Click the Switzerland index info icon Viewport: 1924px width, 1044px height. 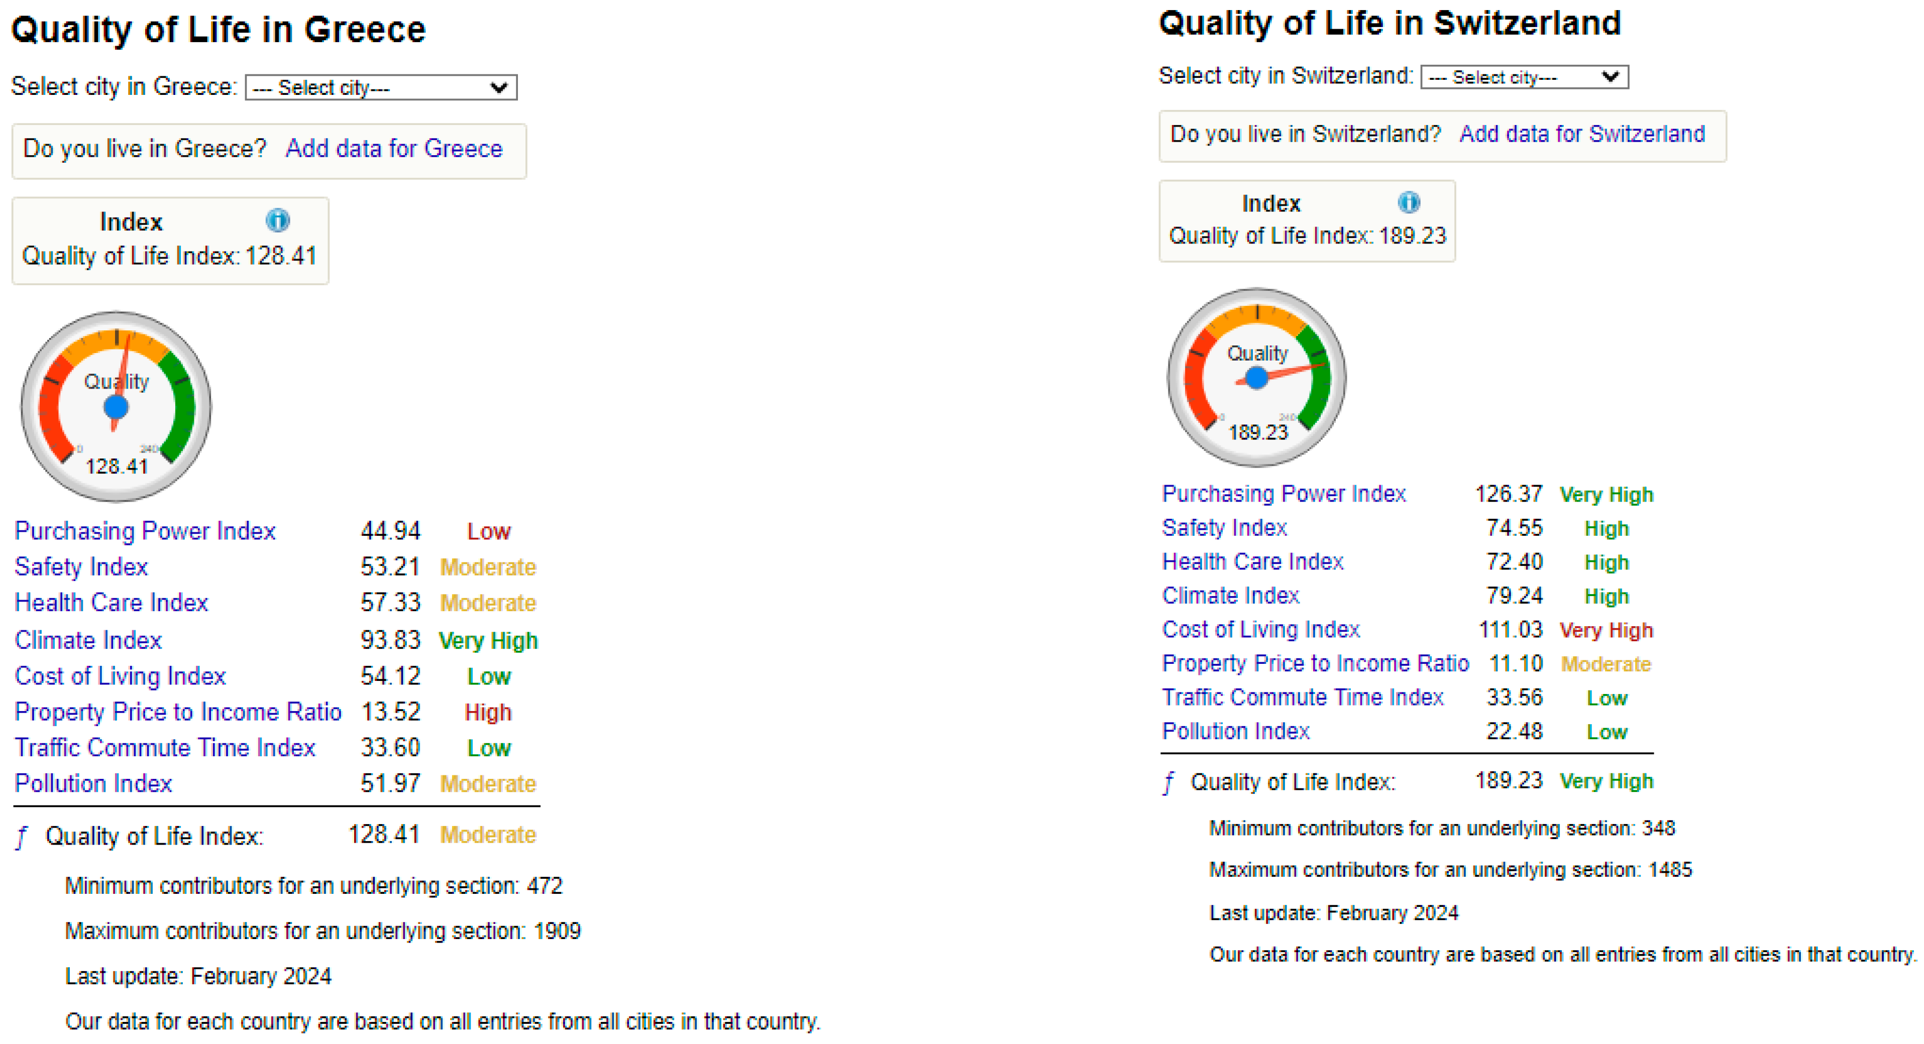[x=1409, y=202]
